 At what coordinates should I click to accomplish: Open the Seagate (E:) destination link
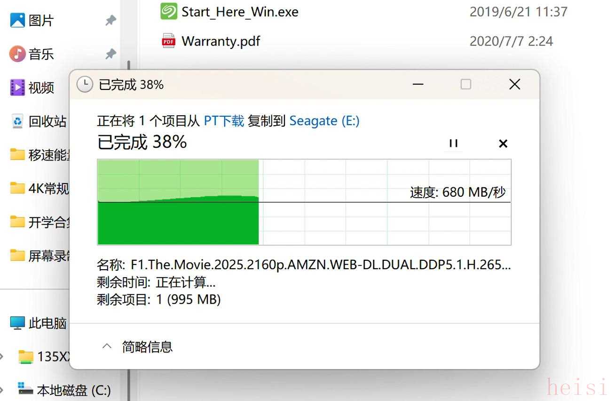[x=324, y=121]
